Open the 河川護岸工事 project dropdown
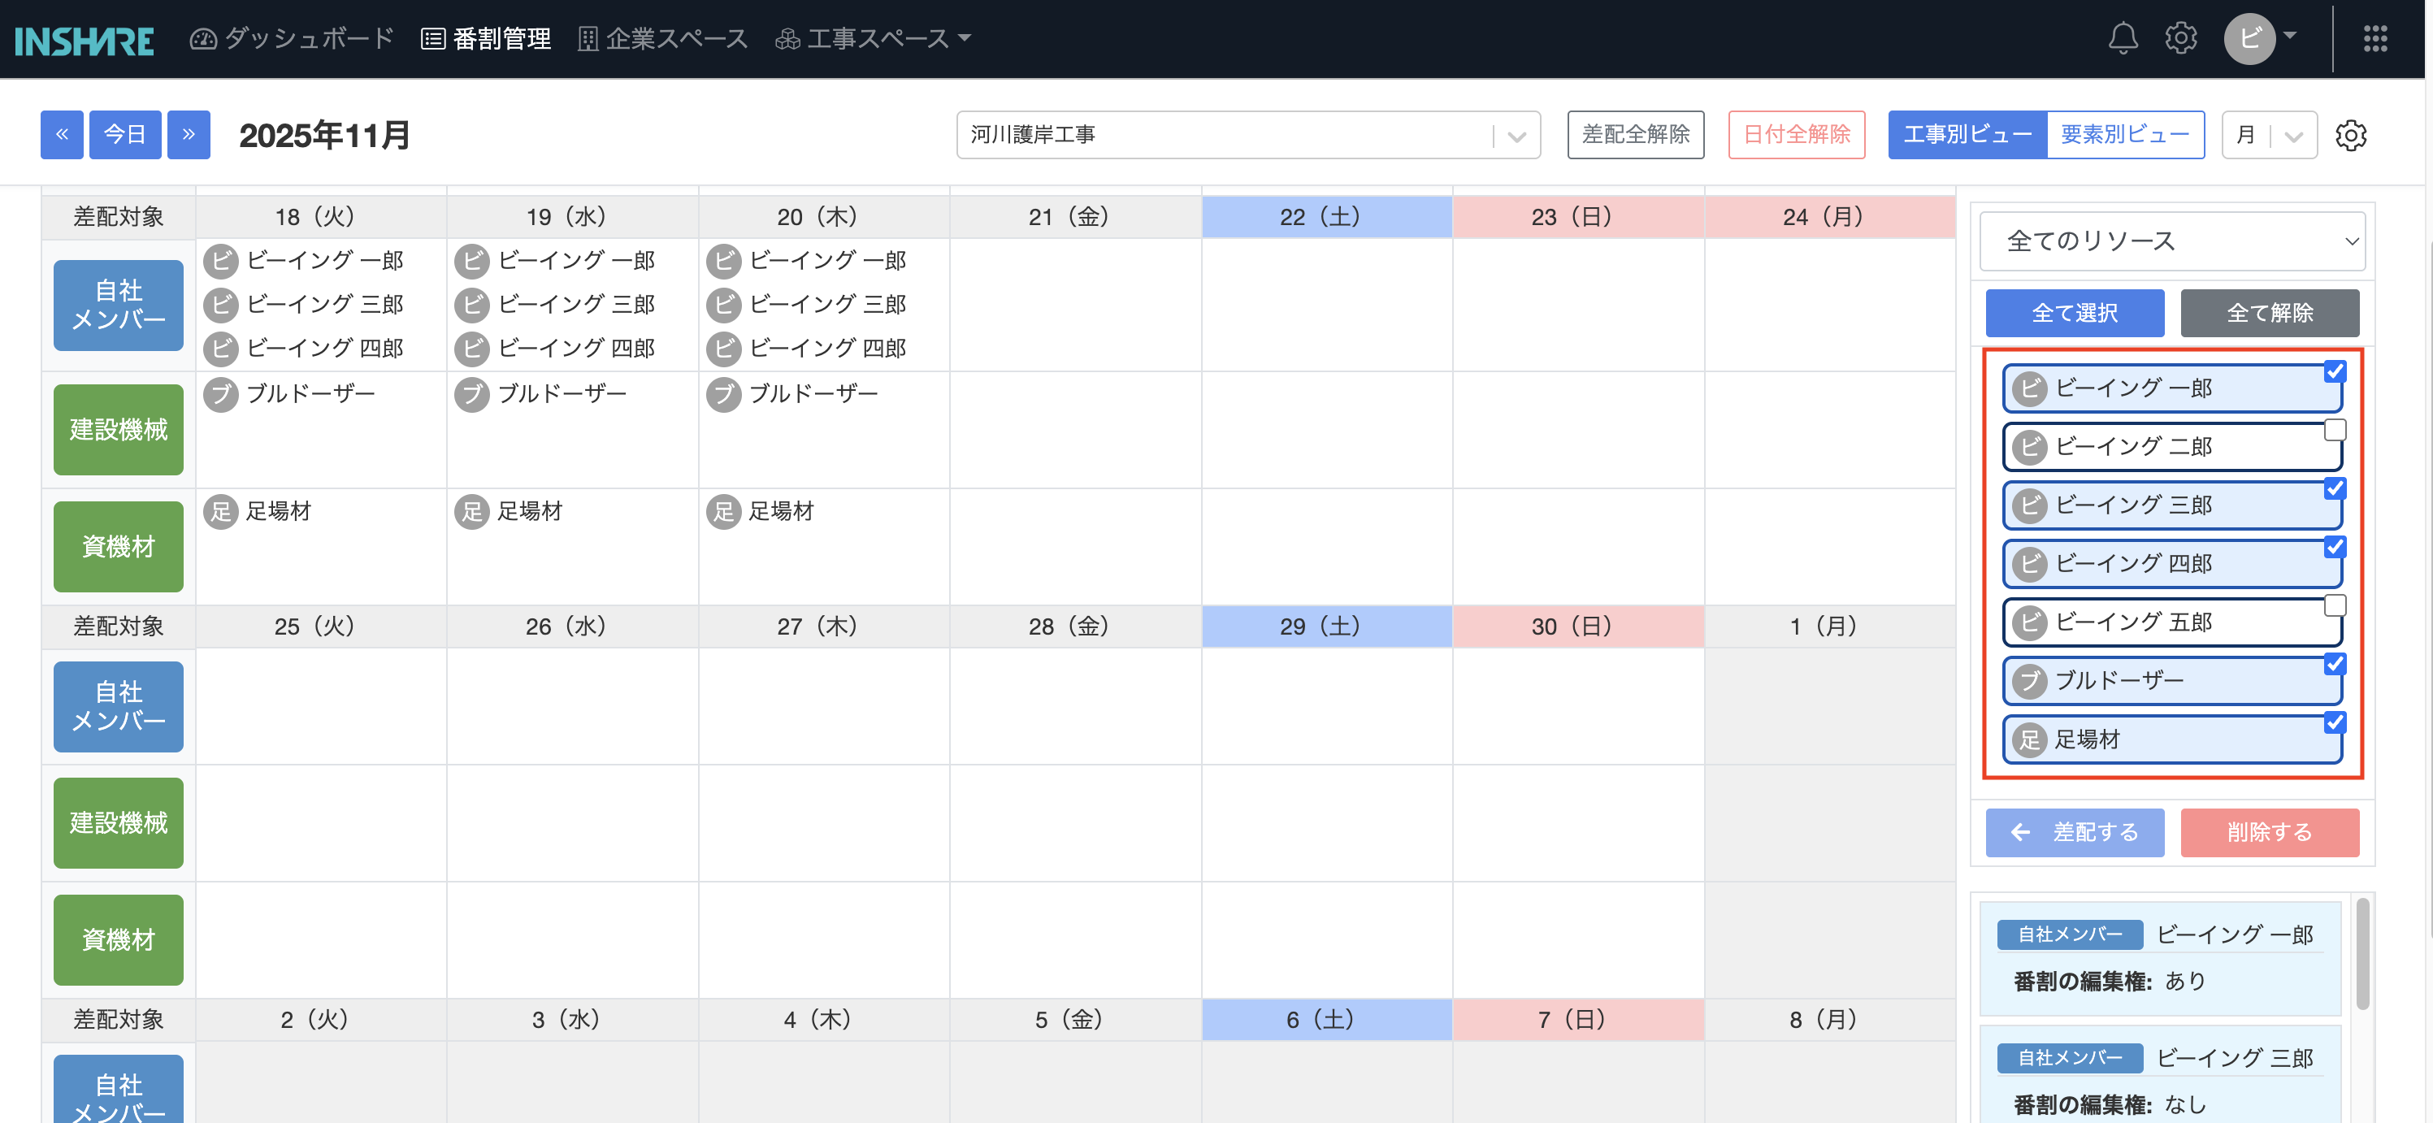The image size is (2433, 1123). coord(1247,135)
